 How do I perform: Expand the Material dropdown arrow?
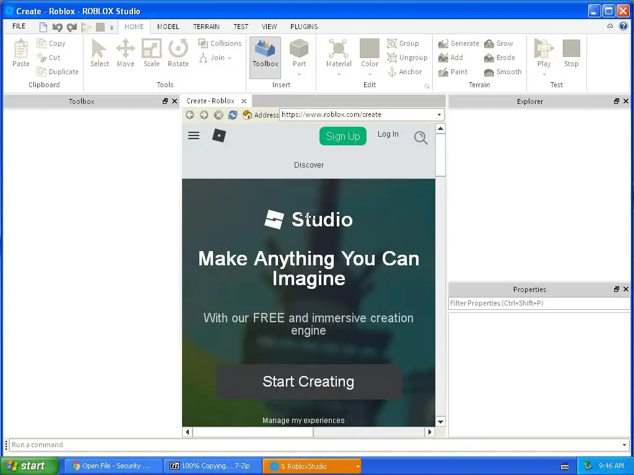(x=339, y=74)
